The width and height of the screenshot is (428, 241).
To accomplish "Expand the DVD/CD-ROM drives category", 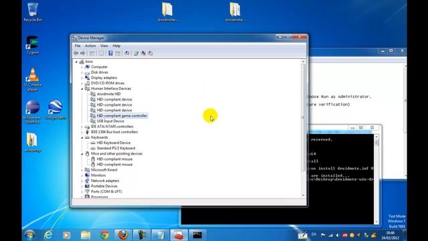I will (82, 83).
